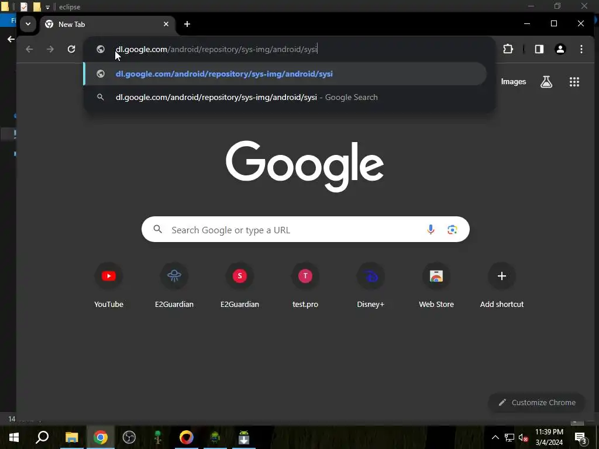Open the network icon in system tray
599x449 pixels.
point(510,437)
